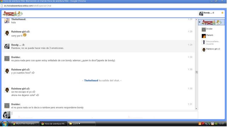
Task: Click Thehelliosxd link in the left-chat notice
Action: [x=91, y=80]
